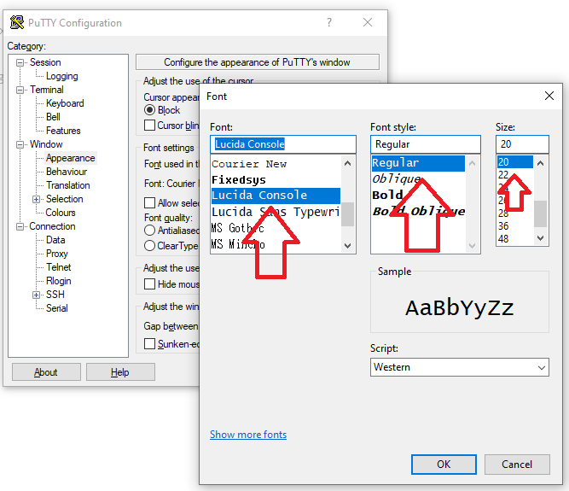The image size is (569, 491).
Task: Open the Show more fonts link
Action: pyautogui.click(x=248, y=435)
